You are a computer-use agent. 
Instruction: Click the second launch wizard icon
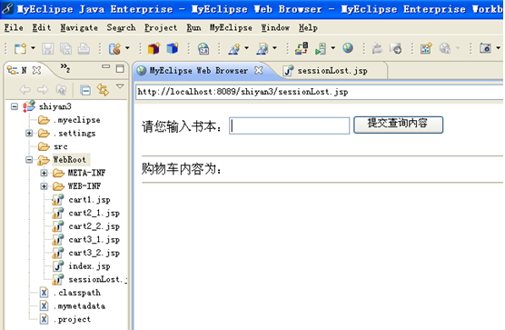[262, 49]
